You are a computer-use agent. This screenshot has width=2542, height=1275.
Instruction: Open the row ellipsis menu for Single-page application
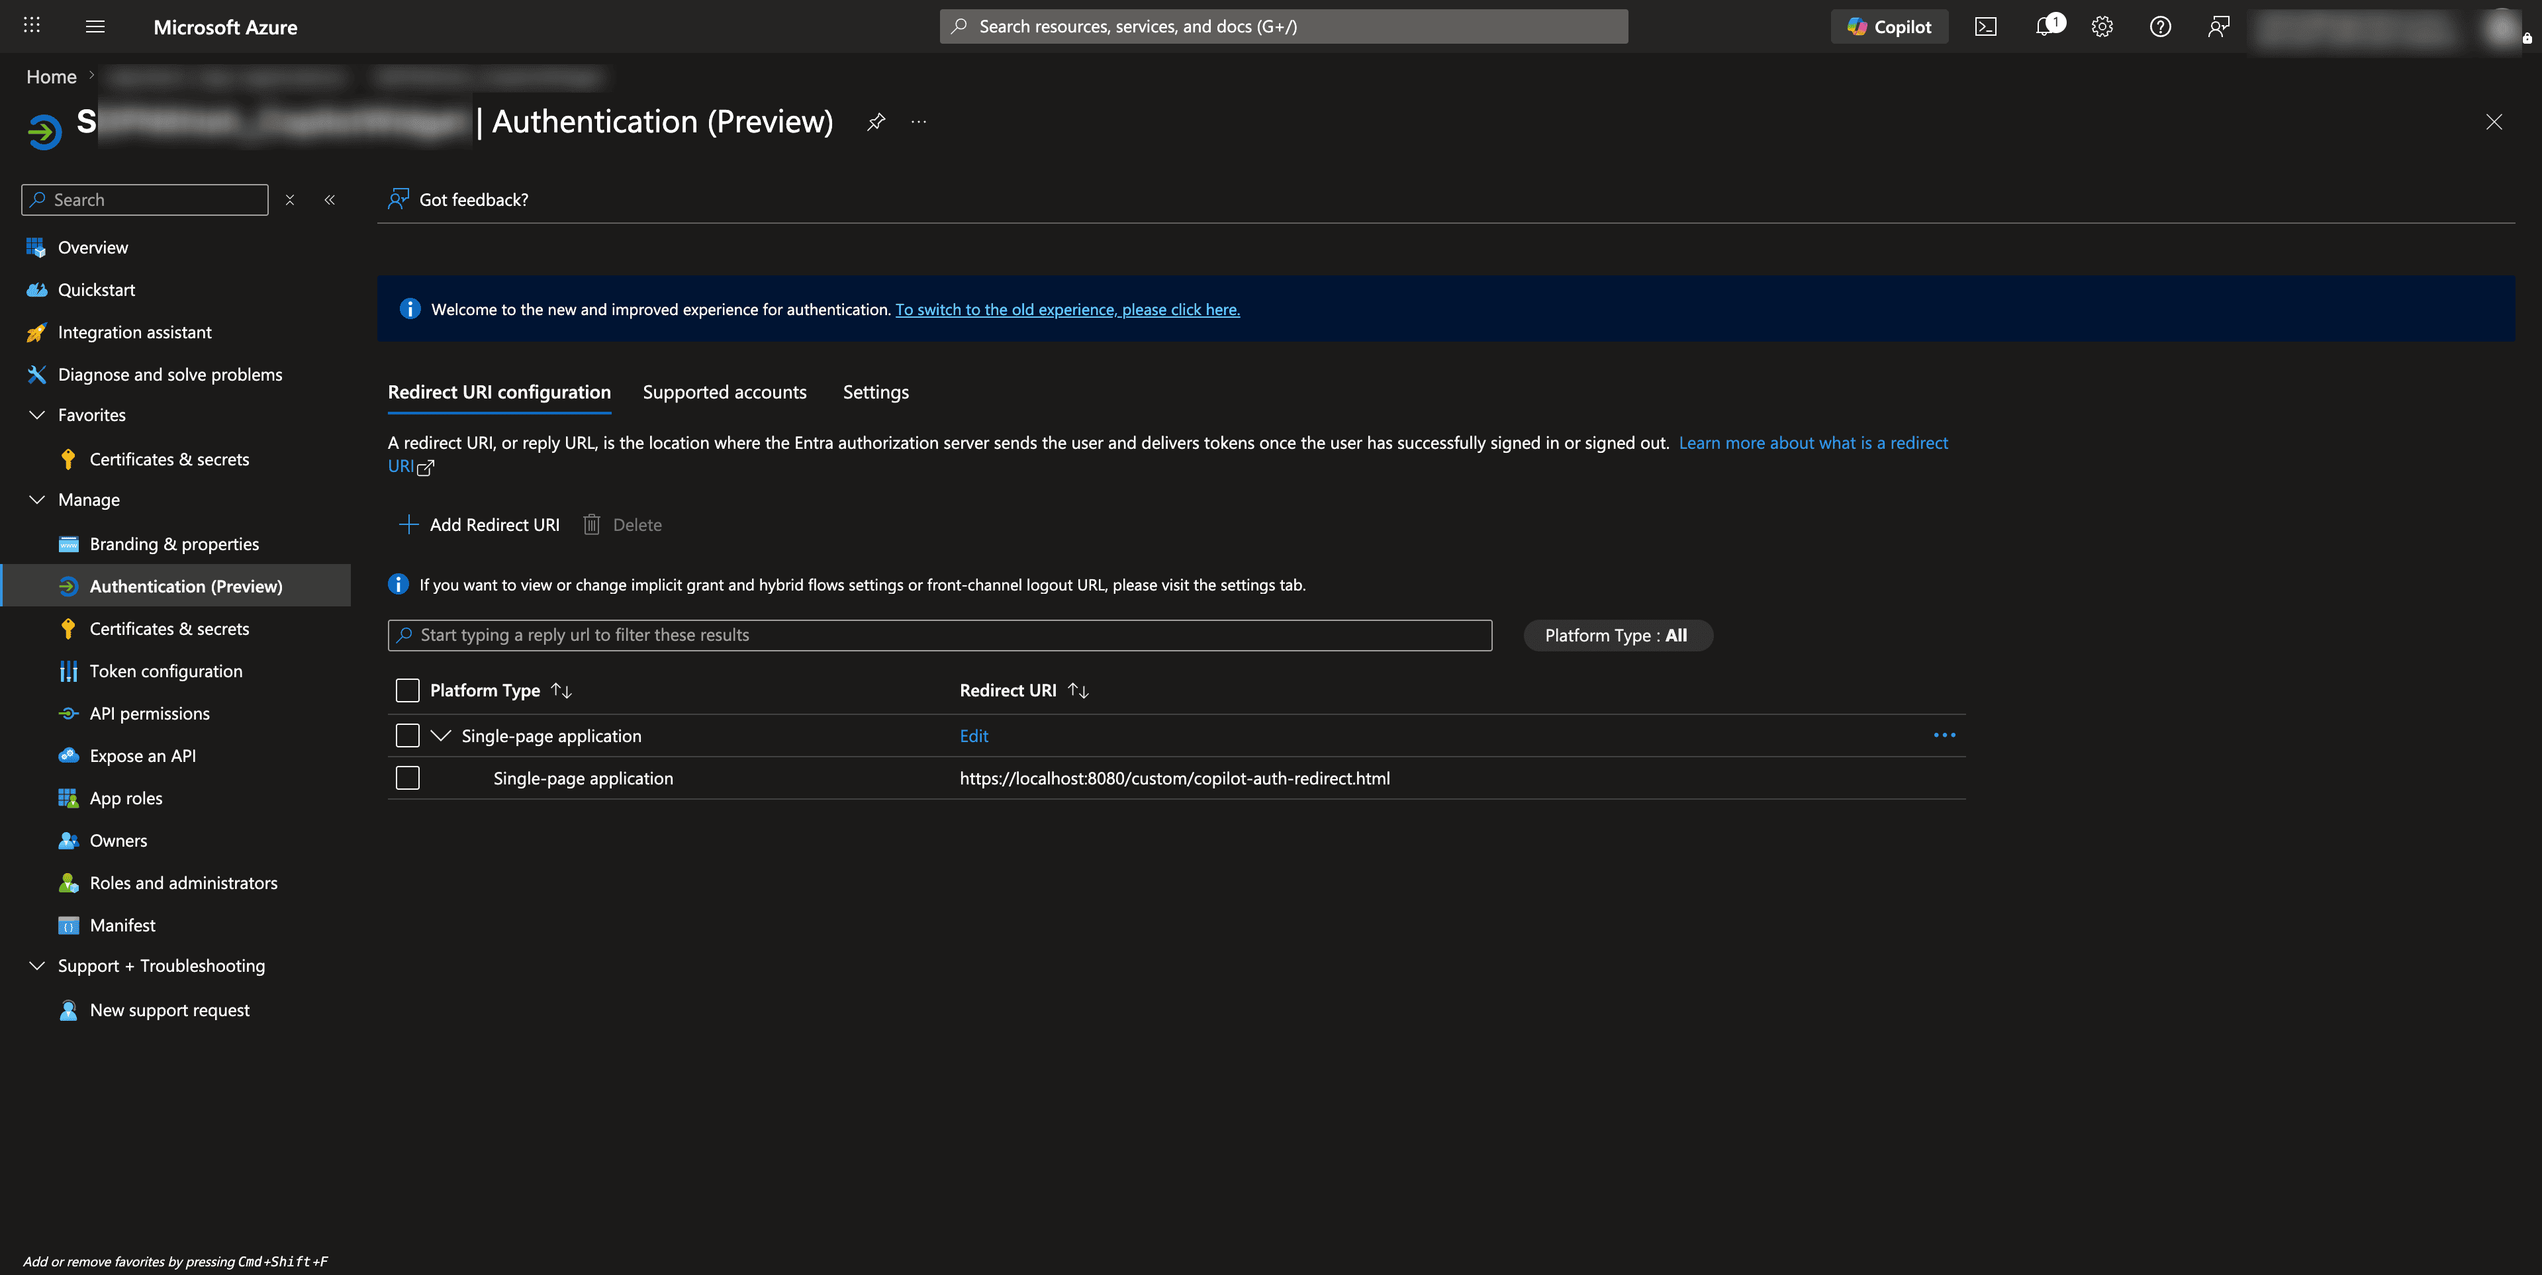pyautogui.click(x=1944, y=736)
